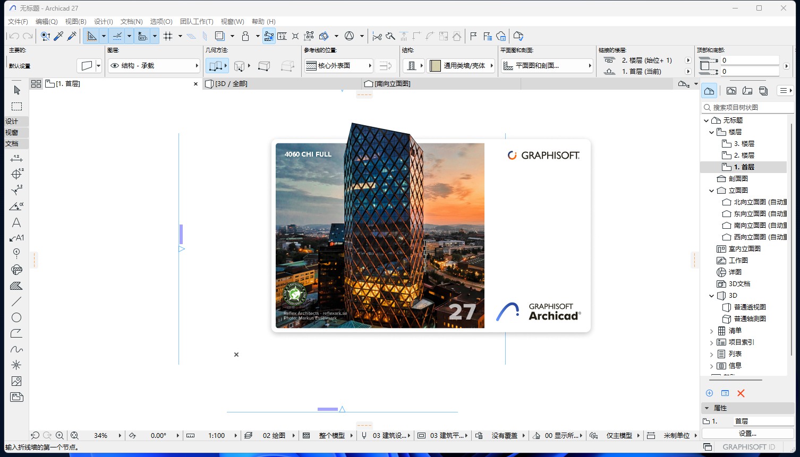This screenshot has width=800, height=457.
Task: Select the Marquee tool
Action: [x=16, y=106]
